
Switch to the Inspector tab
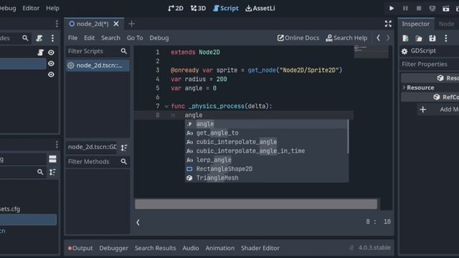[x=415, y=24]
